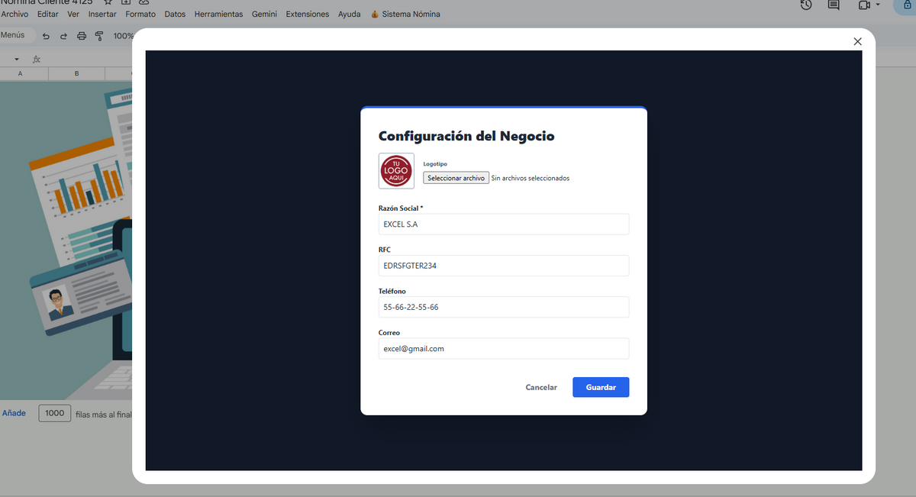The height and width of the screenshot is (497, 916).
Task: Star the Nómina Cliente document
Action: click(108, 2)
